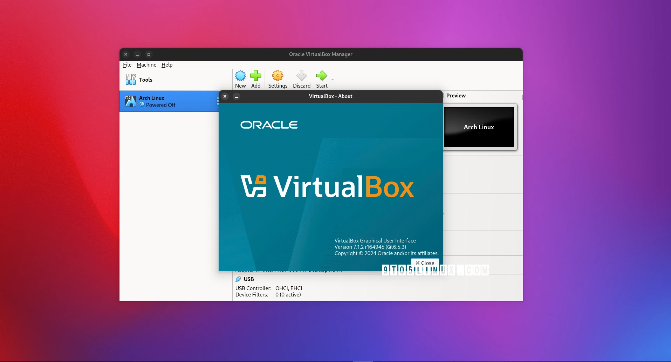Click the Arch Linux x64 VM icon
This screenshot has width=671, height=362.
[x=130, y=101]
